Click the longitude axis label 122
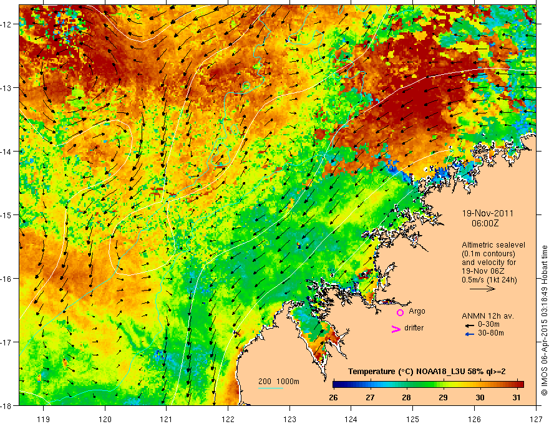Image resolution: width=549 pixels, height=424 pixels. pos(228,419)
